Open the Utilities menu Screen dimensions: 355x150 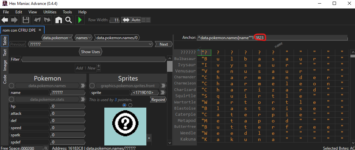point(50,12)
